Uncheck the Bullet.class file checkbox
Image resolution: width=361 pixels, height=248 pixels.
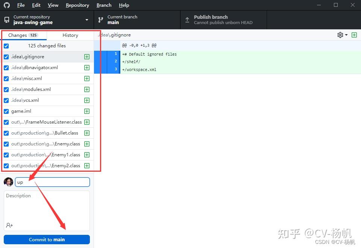tap(6, 133)
